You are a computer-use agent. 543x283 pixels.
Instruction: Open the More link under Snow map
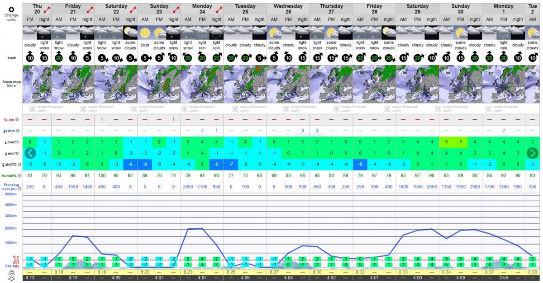click(x=11, y=86)
